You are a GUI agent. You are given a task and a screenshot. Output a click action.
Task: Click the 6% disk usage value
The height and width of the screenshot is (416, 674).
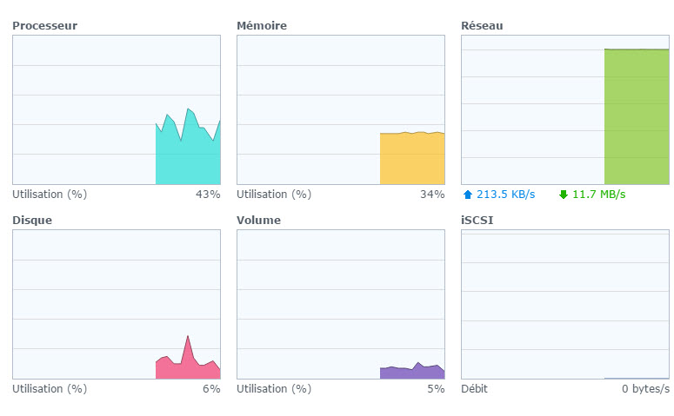(211, 389)
